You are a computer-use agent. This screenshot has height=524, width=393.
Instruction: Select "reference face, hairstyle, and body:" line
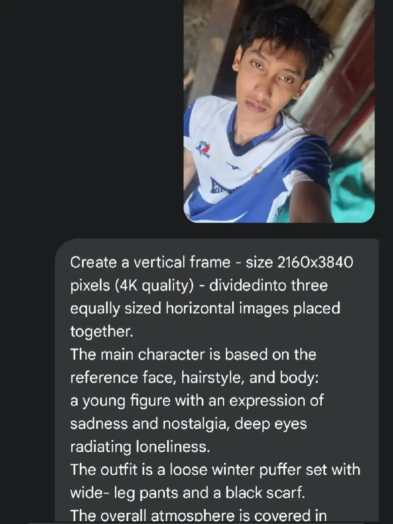click(x=194, y=378)
